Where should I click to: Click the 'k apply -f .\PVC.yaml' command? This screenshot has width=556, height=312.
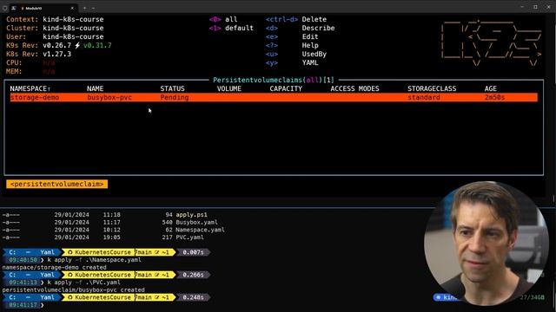(83, 283)
